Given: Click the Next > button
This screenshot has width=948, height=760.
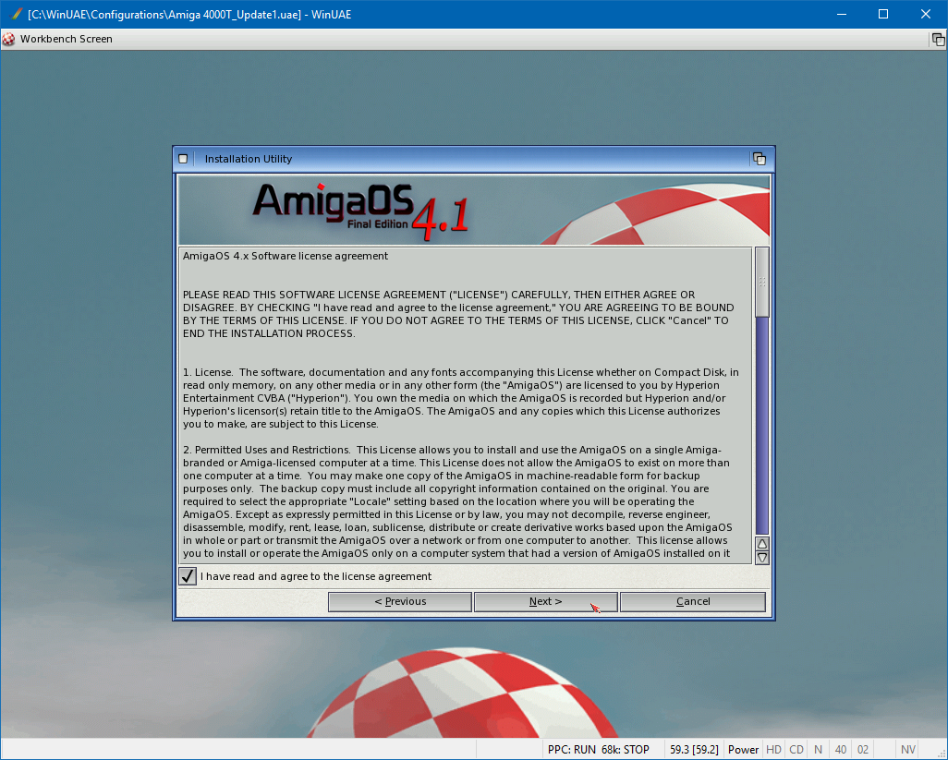Looking at the screenshot, I should 545,601.
